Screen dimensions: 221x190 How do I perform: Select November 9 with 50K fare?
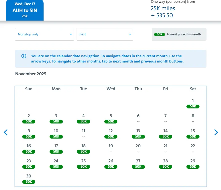tap(29, 134)
